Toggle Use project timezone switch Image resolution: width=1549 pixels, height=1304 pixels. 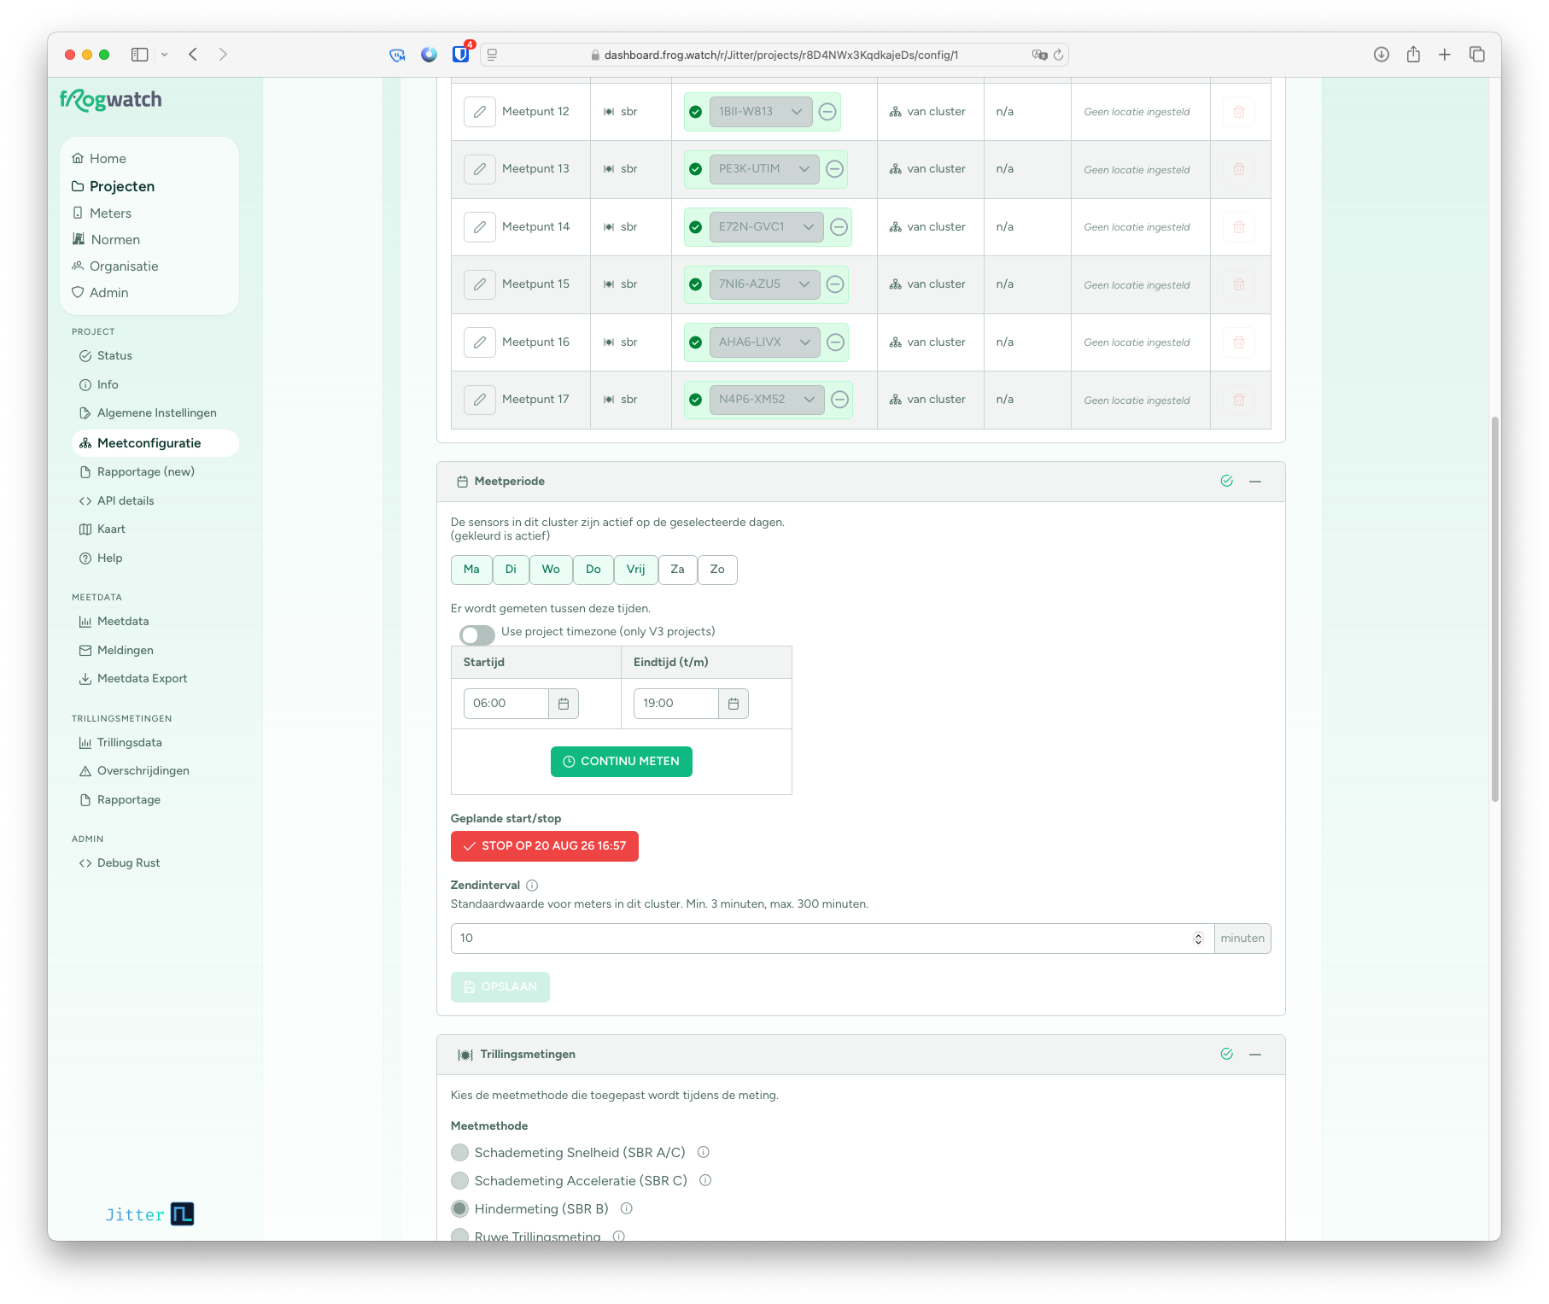pos(477,634)
